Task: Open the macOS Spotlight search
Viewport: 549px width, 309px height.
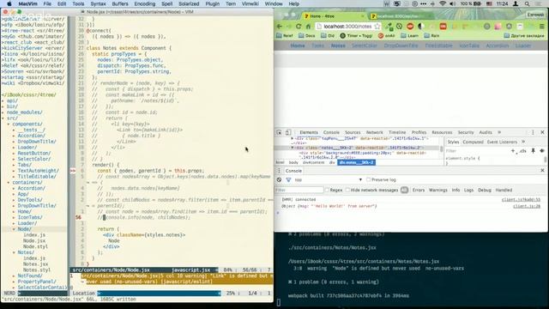Action: pyautogui.click(x=527, y=3)
